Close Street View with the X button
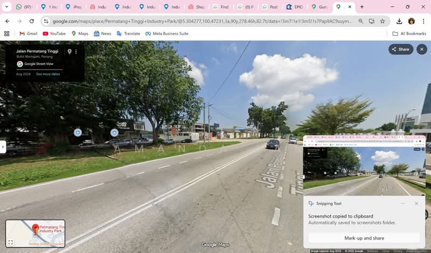The image size is (431, 253). [422, 49]
